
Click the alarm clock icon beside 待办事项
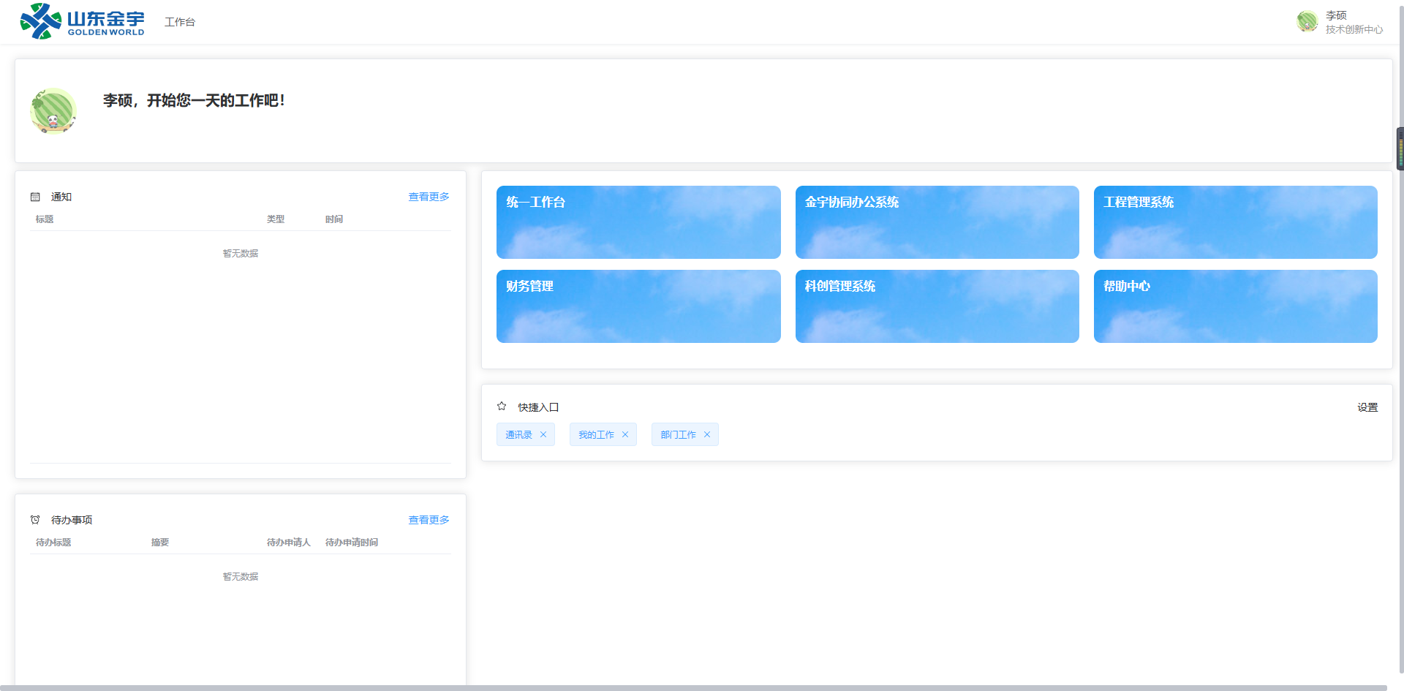pos(35,520)
